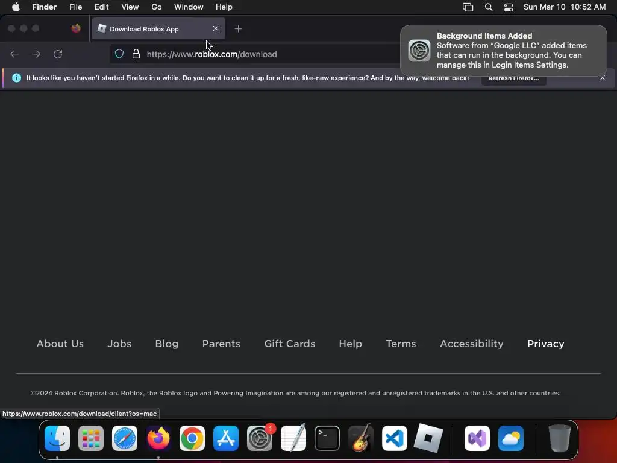Open Visual Studio from the Dock
This screenshot has width=617, height=463.
pyautogui.click(x=477, y=438)
